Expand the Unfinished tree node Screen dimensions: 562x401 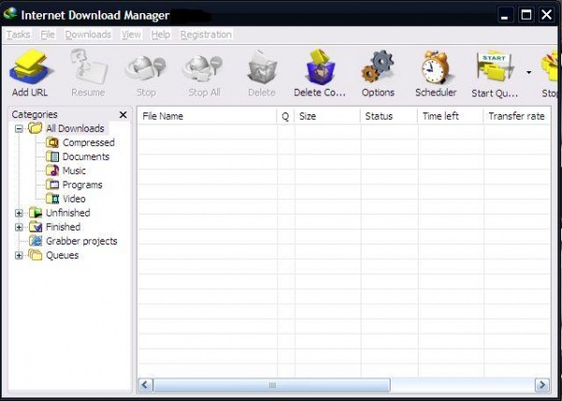coord(19,214)
